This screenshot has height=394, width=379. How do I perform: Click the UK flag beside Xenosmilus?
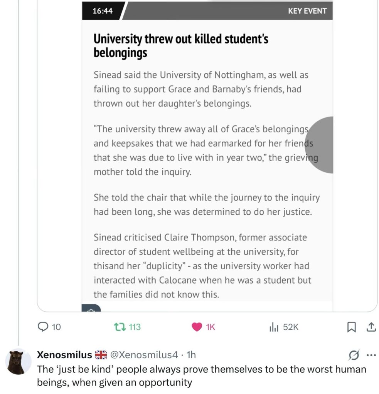101,354
